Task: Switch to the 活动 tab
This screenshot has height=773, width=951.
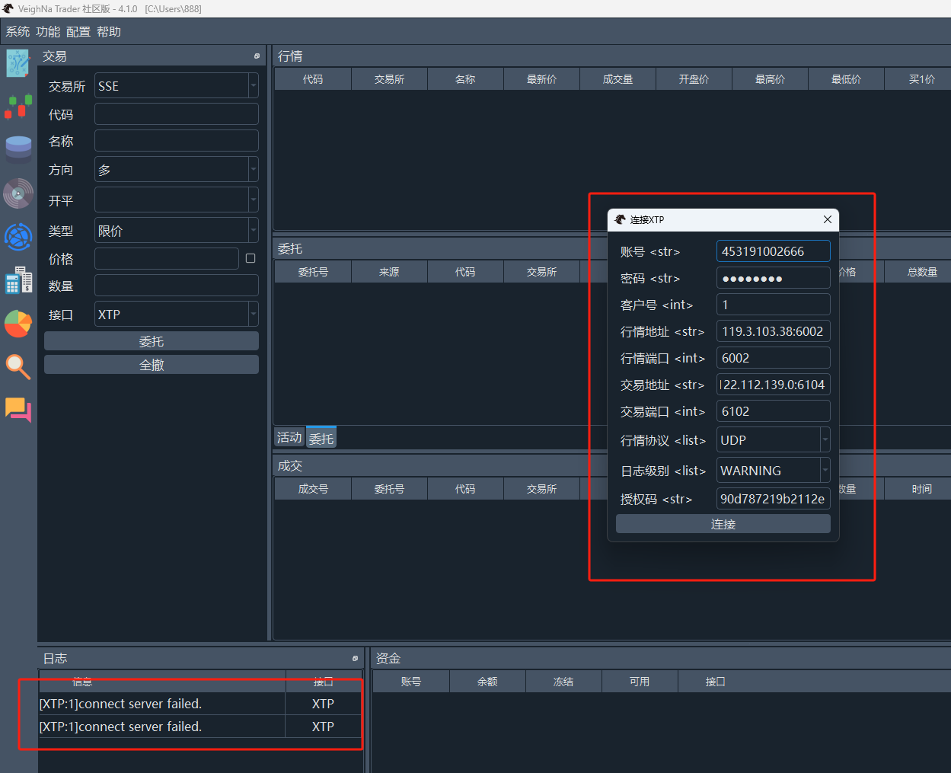Action: 289,438
